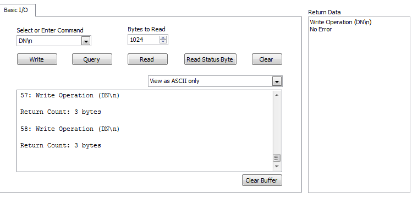Click the log scrollbar down arrow
The width and height of the screenshot is (412, 198).
pyautogui.click(x=277, y=167)
